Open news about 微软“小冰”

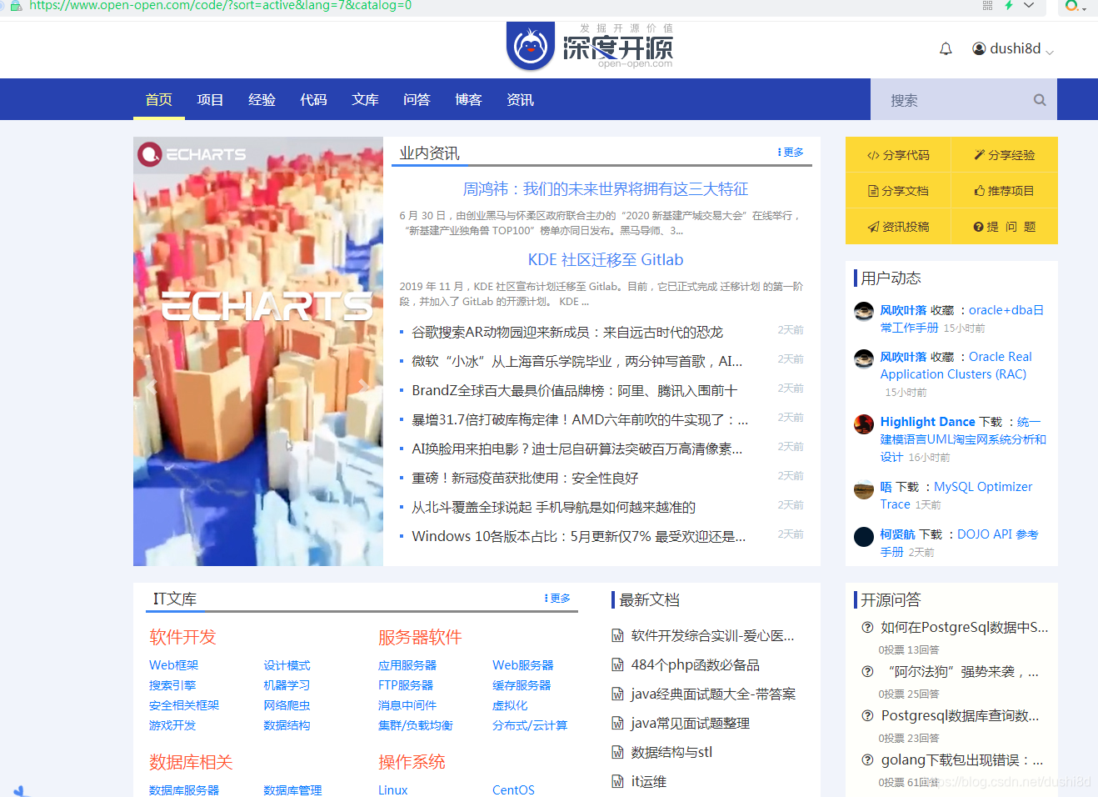(x=577, y=361)
